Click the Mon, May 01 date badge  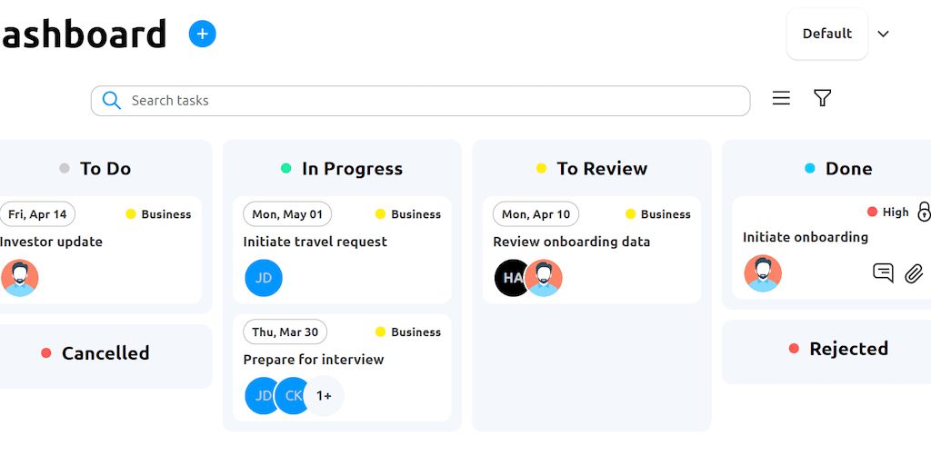point(287,214)
